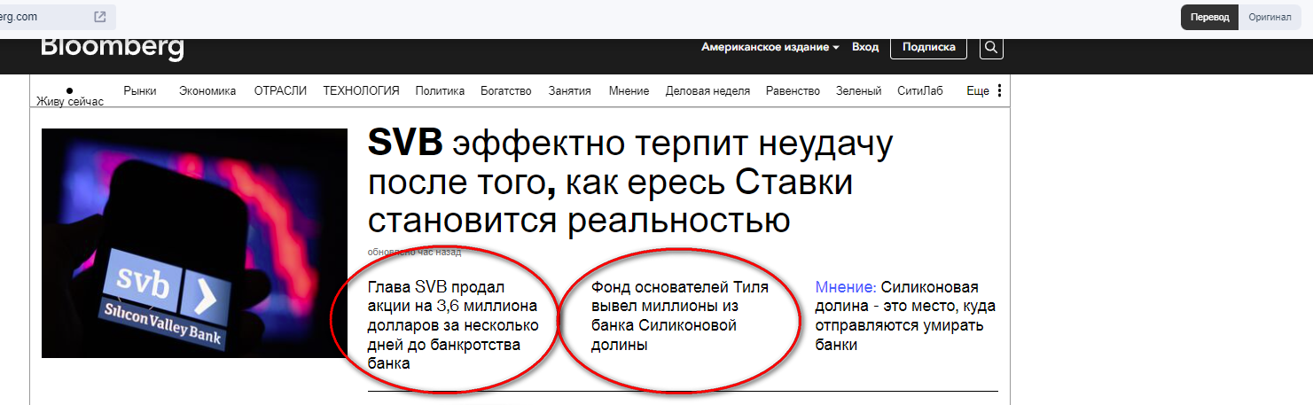The height and width of the screenshot is (405, 1313).
Task: Open the Силиконовая долина opinion article
Action: pos(905,316)
